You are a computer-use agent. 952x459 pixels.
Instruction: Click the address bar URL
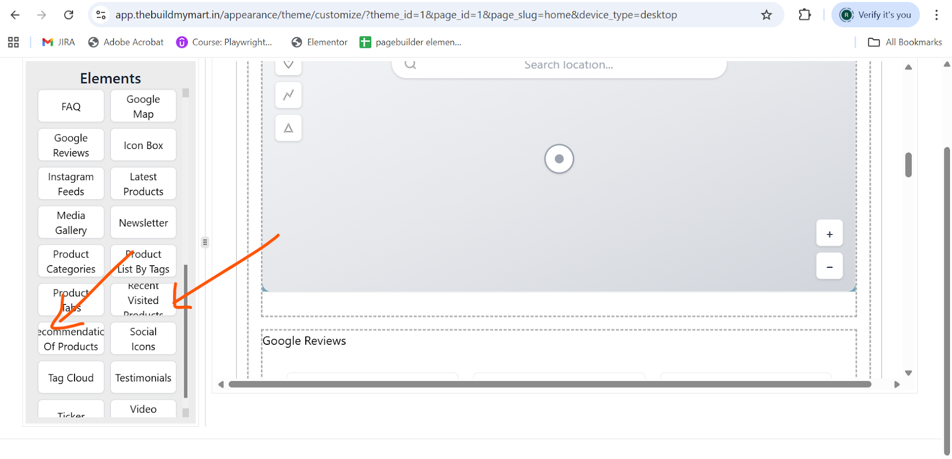(396, 15)
